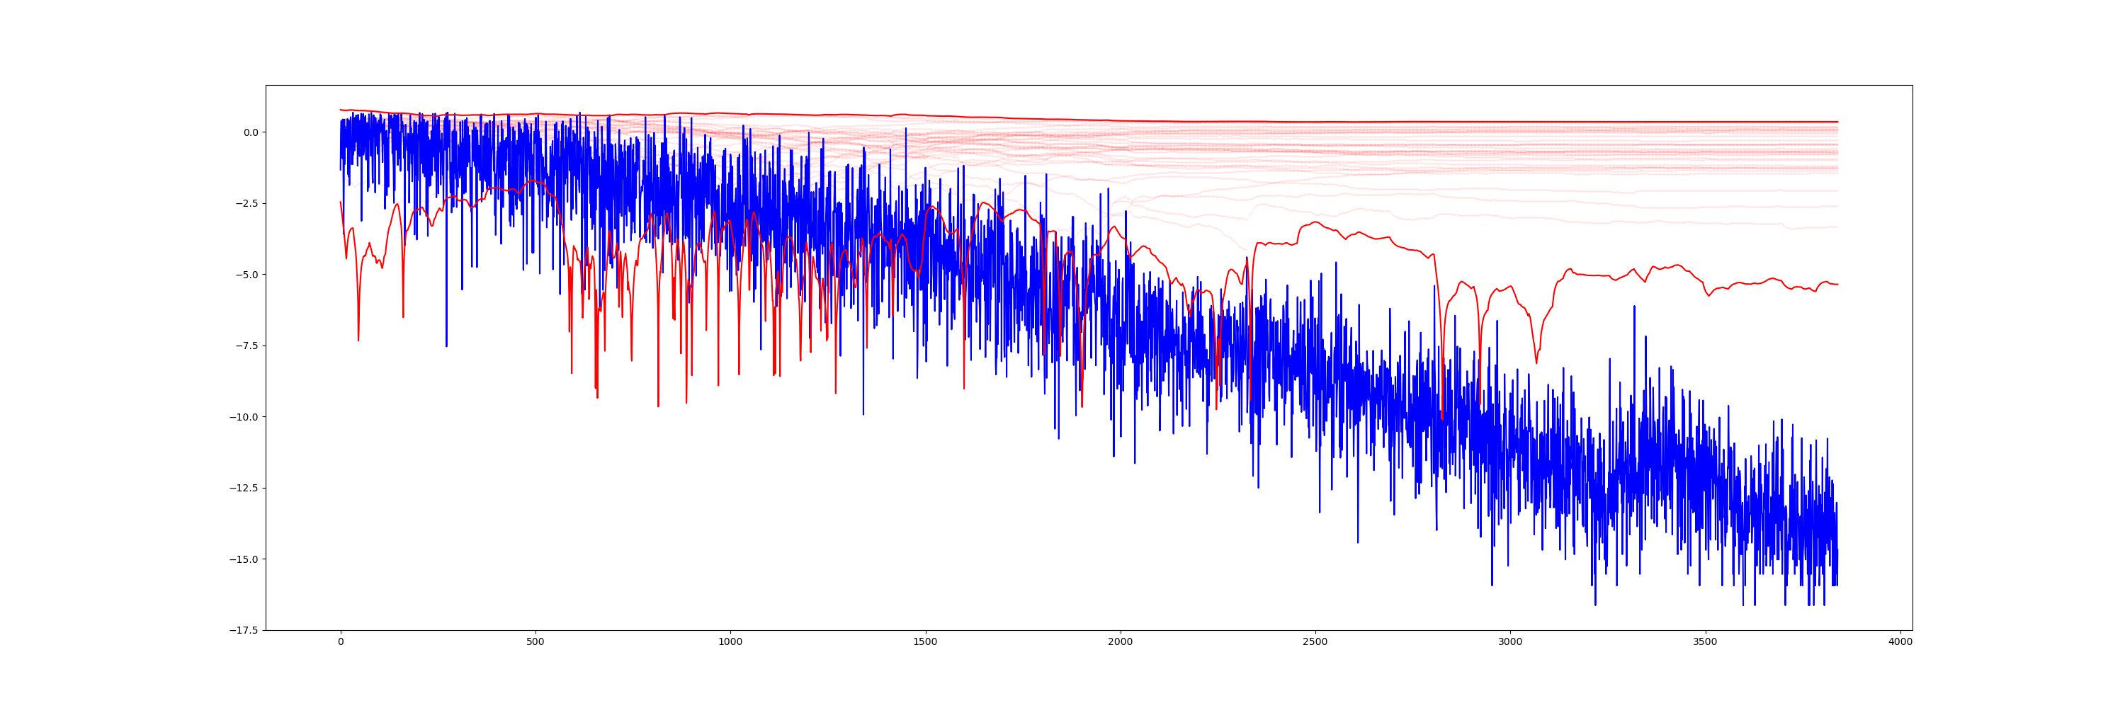Viewport: 2125px width, 708px height.
Task: Click the y-axis tick label −17.5
Action: 244,631
